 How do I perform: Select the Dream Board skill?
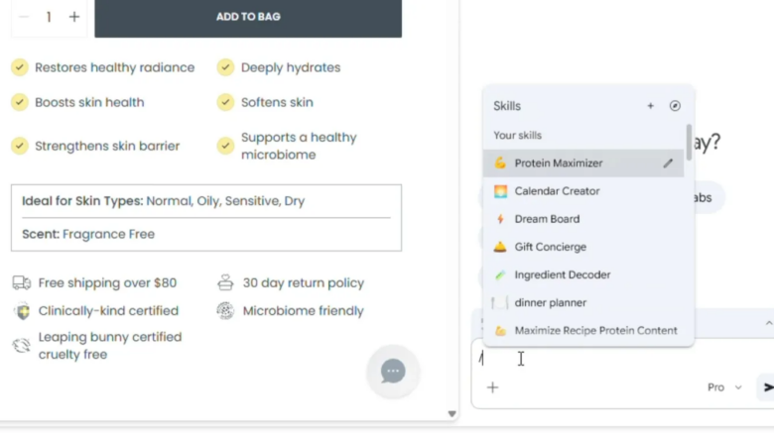(582, 219)
